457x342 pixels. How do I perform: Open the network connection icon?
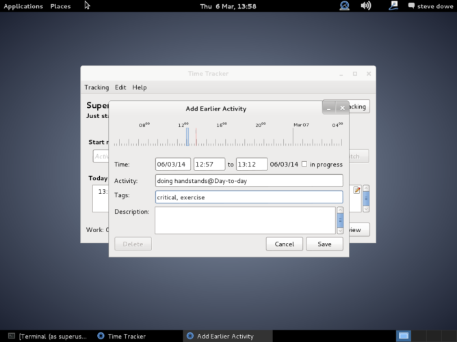394,6
